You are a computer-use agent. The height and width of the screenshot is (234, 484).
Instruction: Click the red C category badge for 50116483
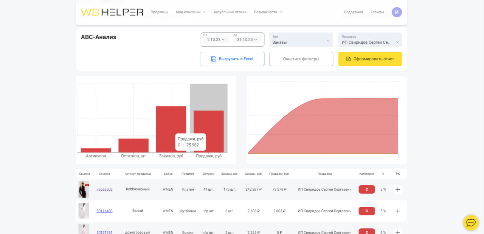367,211
